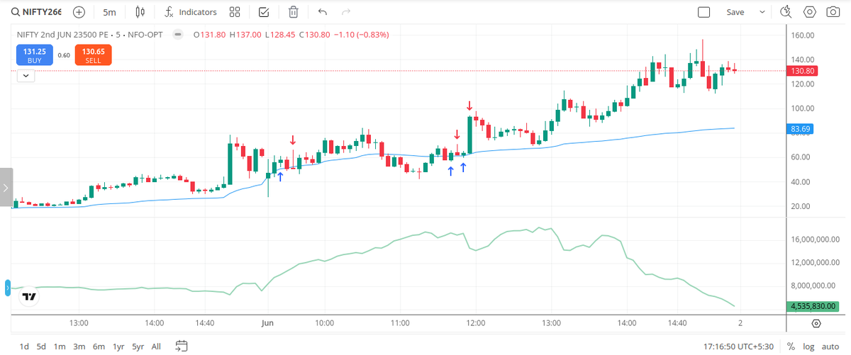Screen dimensions: 851x355
Task: Click the trash icon to remove drawings
Action: point(294,12)
